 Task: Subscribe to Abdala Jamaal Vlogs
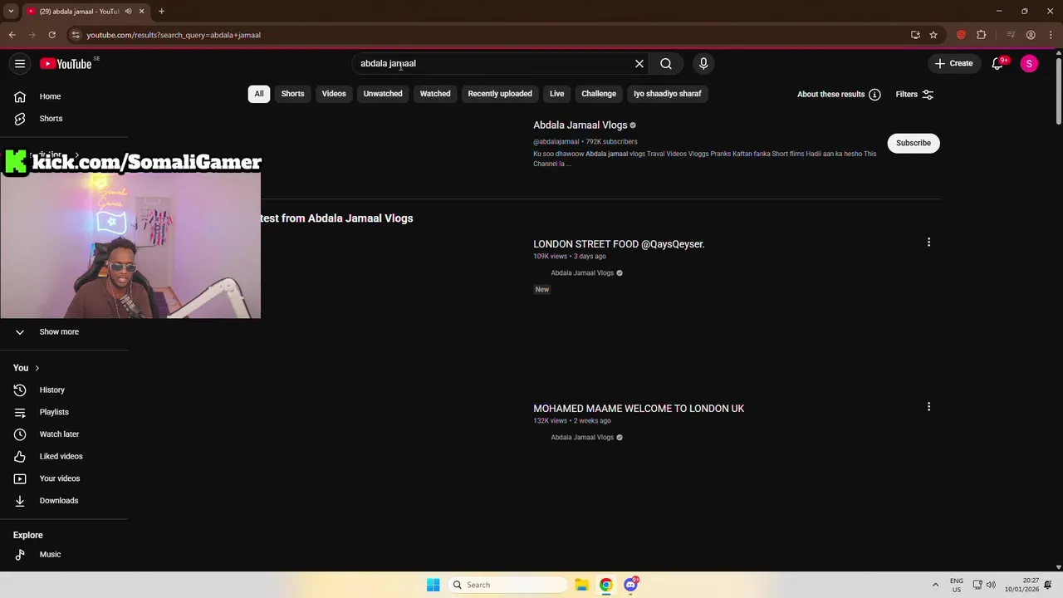[914, 143]
